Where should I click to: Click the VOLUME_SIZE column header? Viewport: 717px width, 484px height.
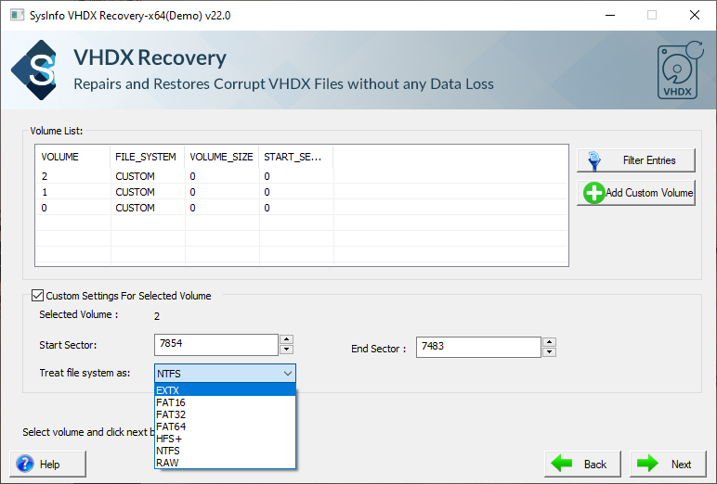tap(221, 157)
